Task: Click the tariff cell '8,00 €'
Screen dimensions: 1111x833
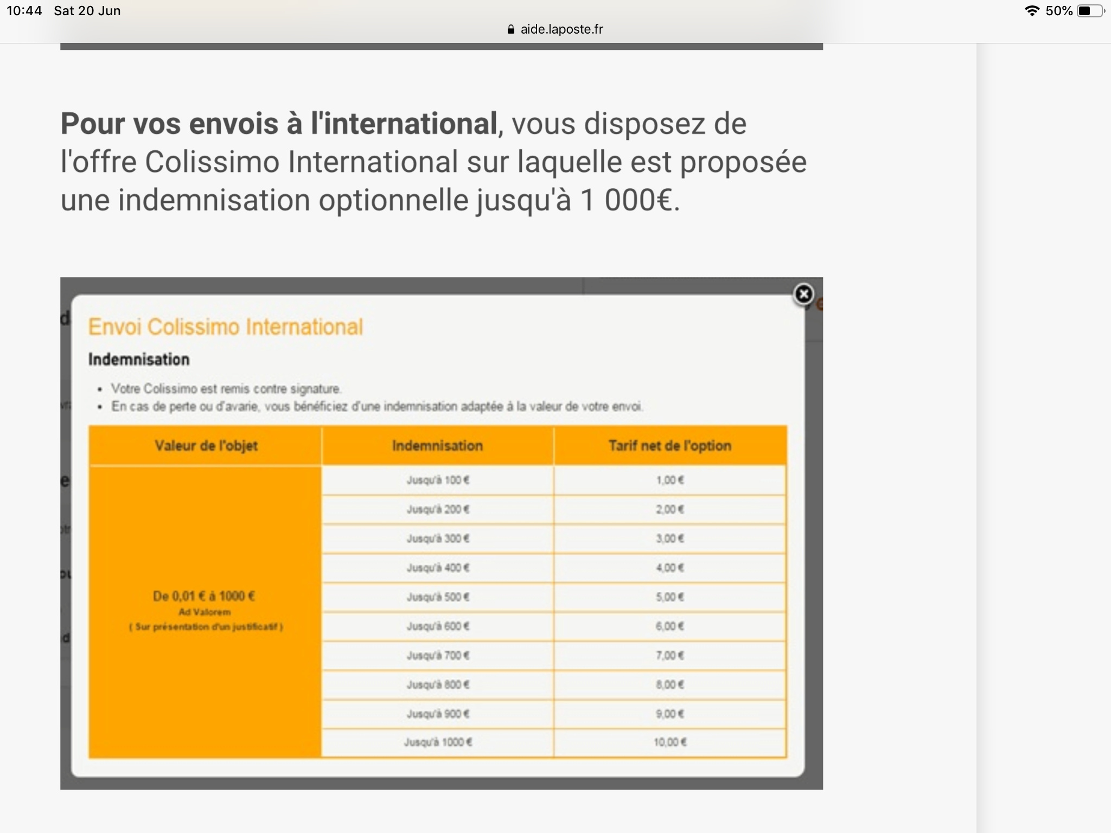Action: point(670,685)
